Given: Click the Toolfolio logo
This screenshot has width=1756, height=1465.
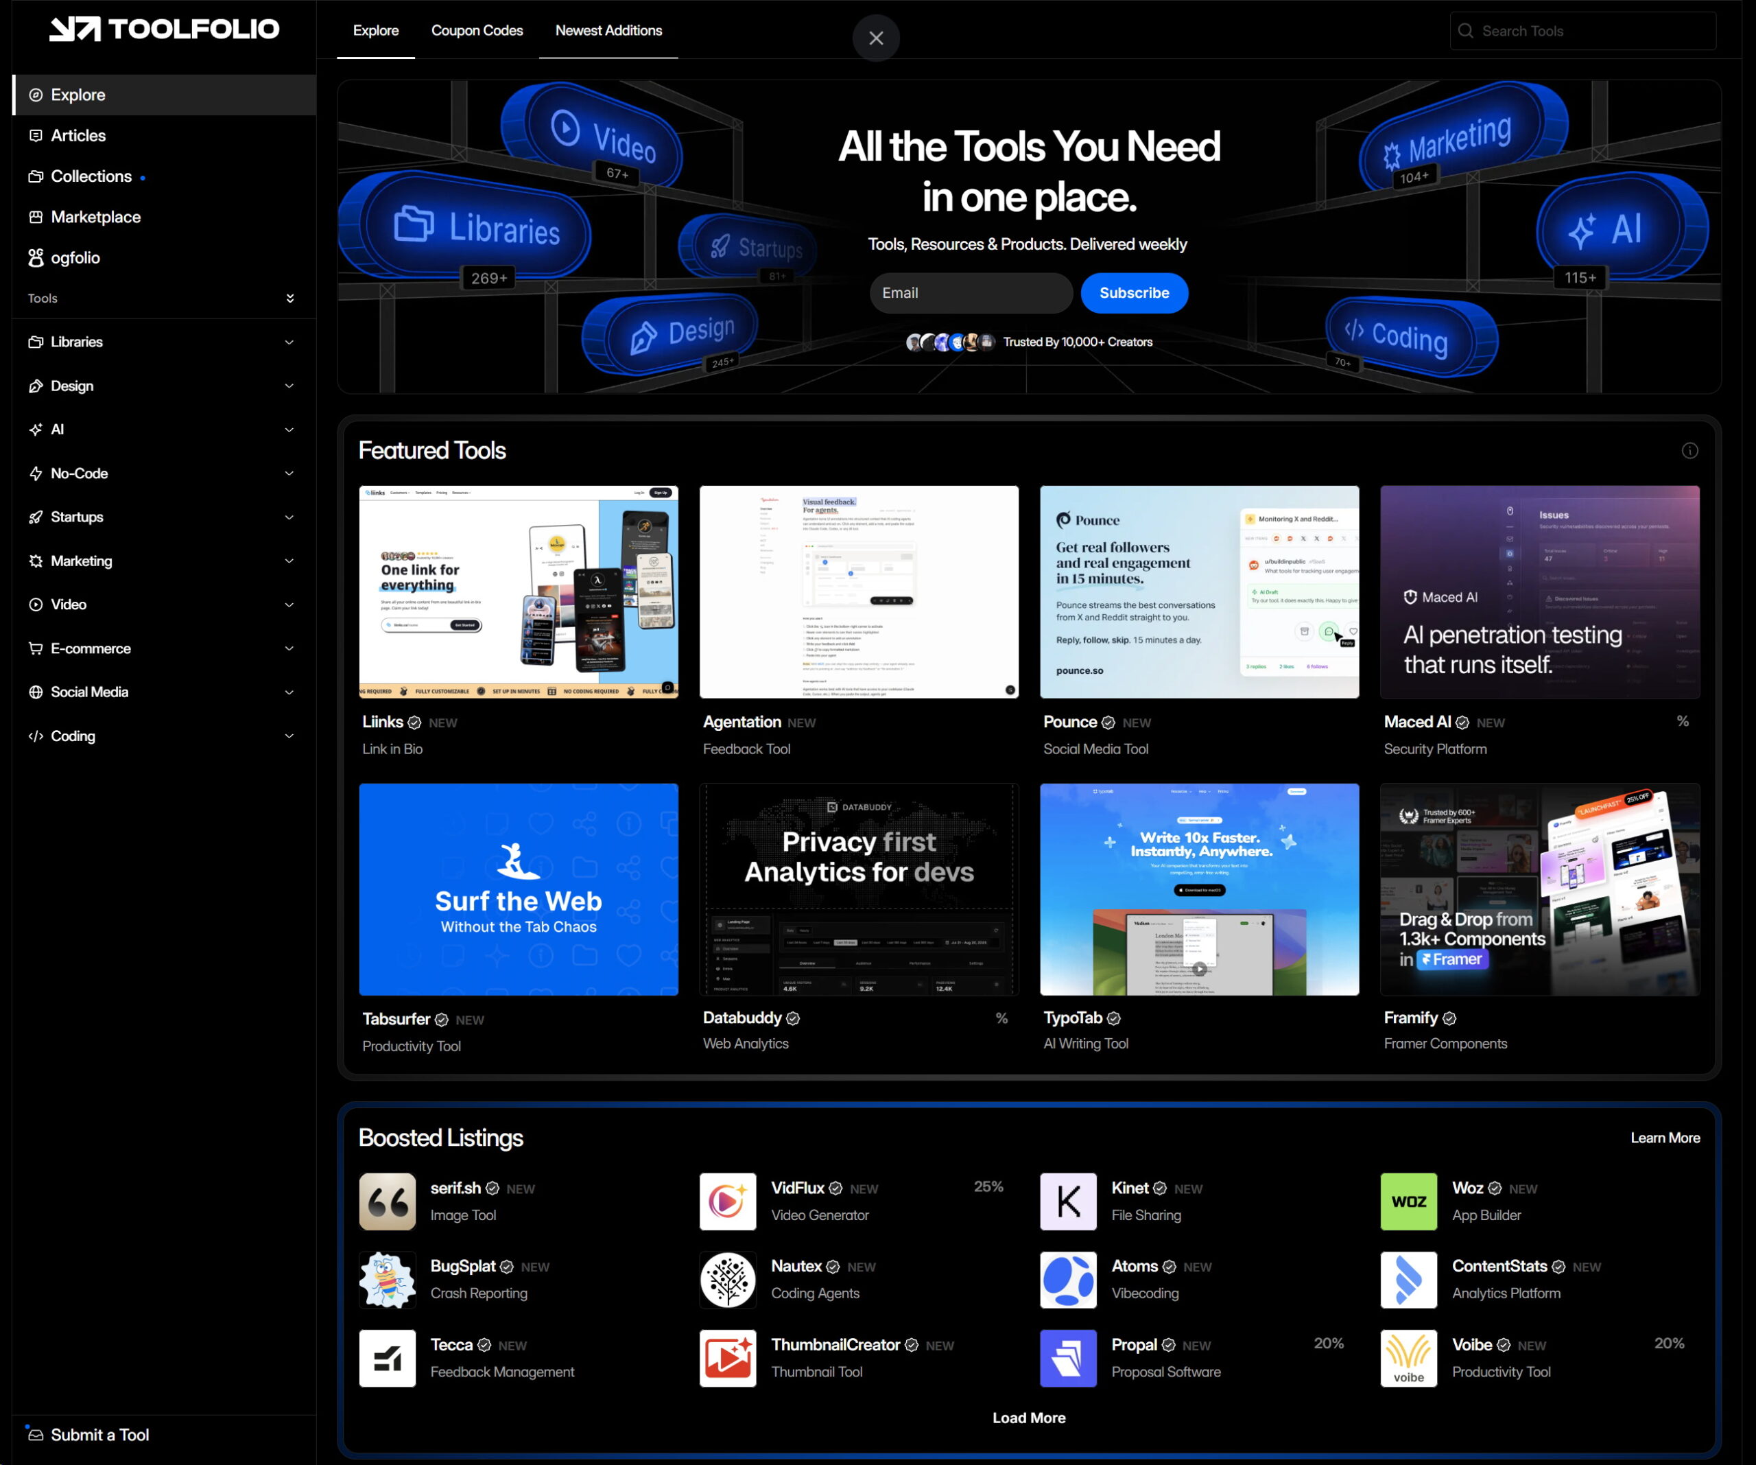Looking at the screenshot, I should 164,30.
